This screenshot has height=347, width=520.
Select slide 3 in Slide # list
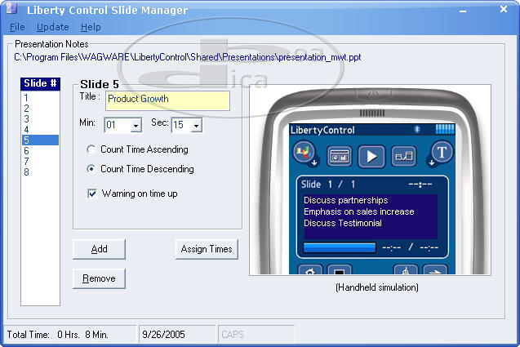coord(26,119)
